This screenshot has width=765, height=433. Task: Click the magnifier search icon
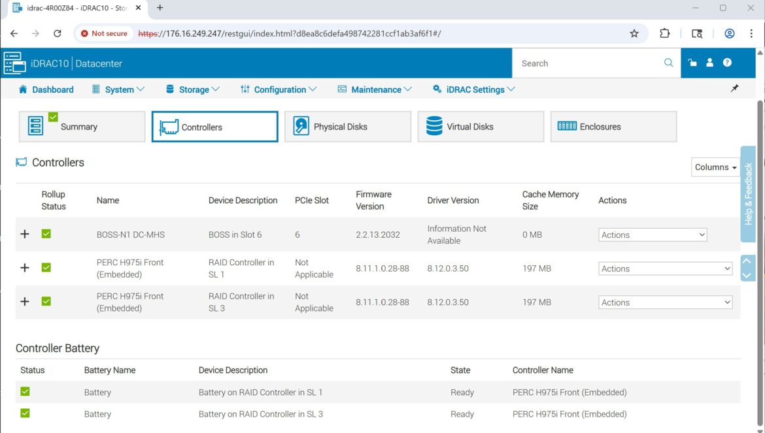(668, 63)
